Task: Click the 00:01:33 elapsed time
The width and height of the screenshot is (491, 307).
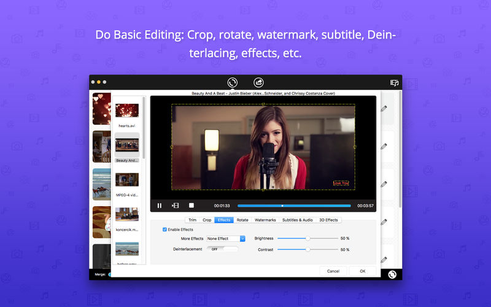Action: point(222,206)
